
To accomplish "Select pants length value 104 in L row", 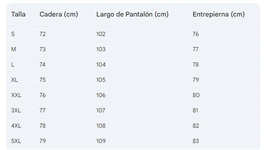I will pos(101,64).
